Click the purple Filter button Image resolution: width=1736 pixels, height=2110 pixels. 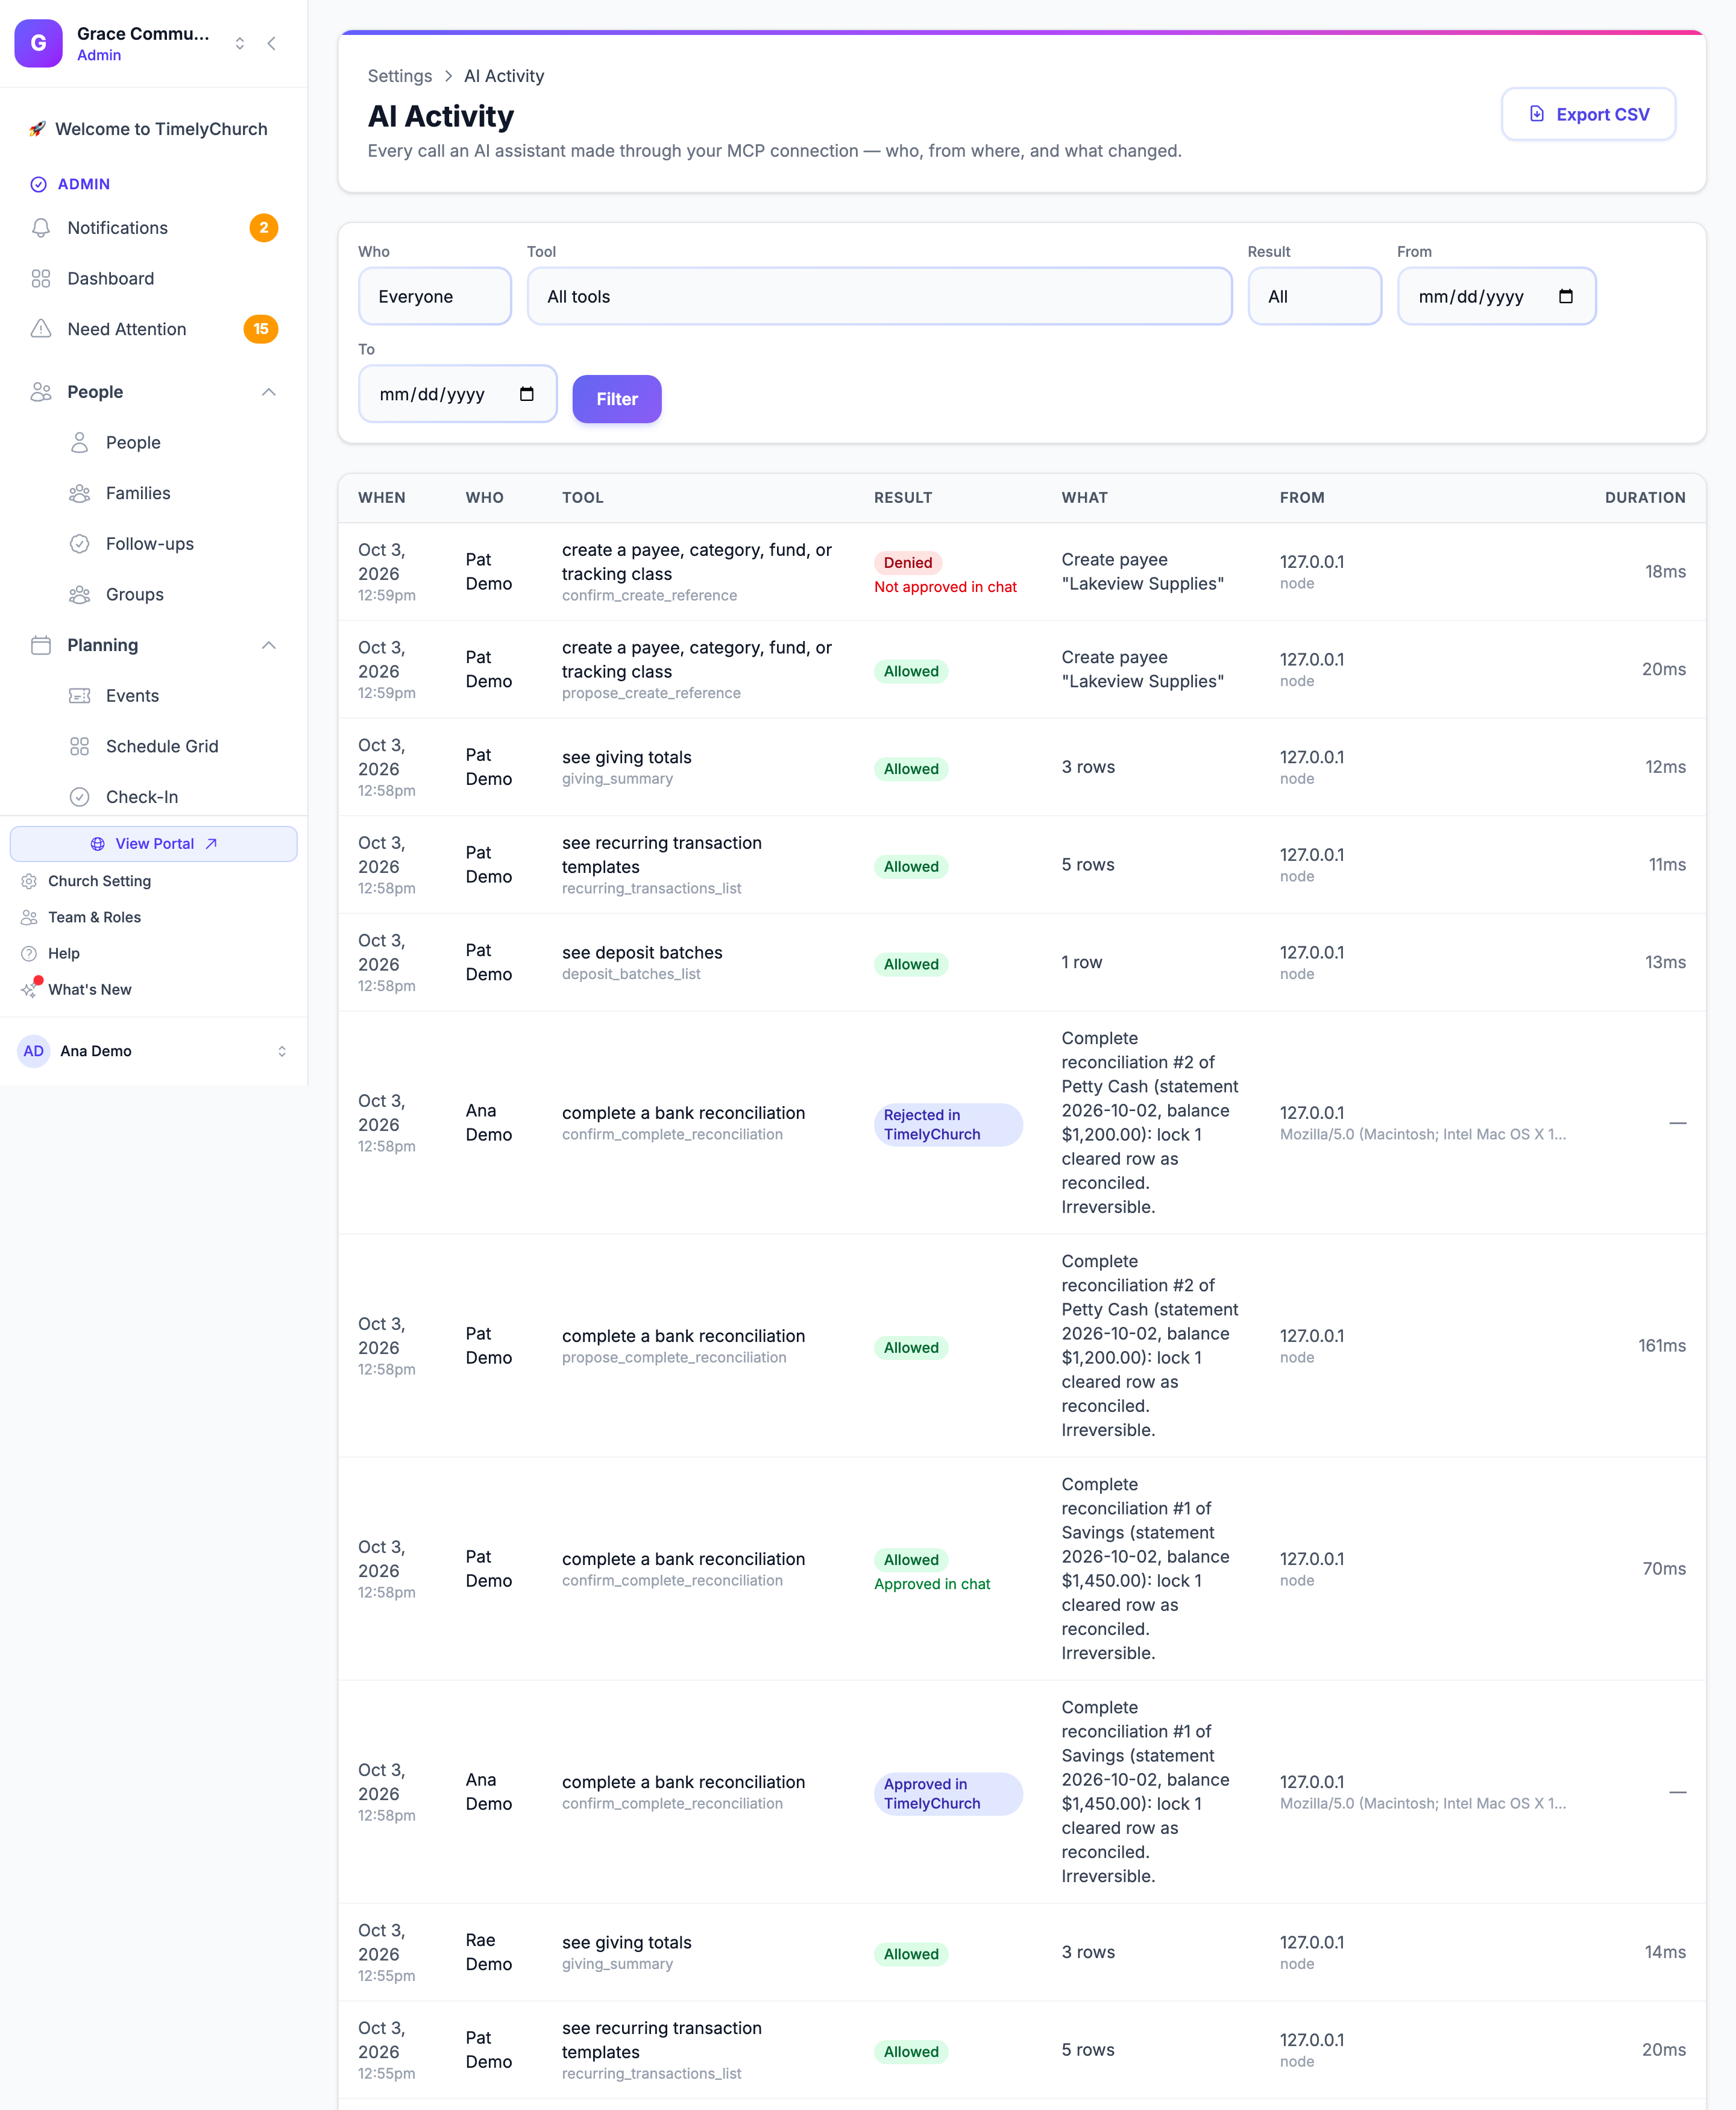[616, 399]
